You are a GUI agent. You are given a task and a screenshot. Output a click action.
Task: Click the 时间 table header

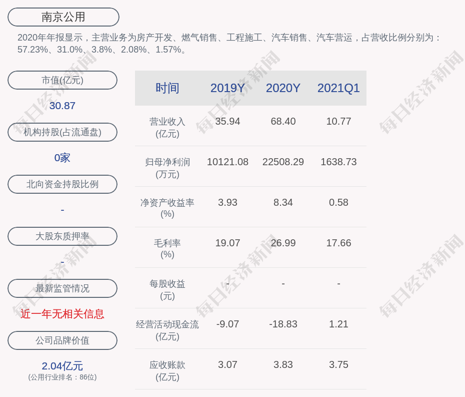tap(167, 88)
